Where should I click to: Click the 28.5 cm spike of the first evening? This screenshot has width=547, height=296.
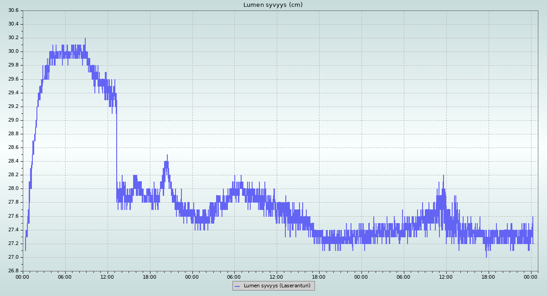tap(167, 155)
